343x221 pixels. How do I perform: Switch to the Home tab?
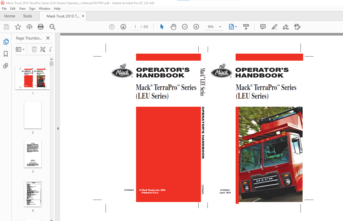tap(10, 16)
